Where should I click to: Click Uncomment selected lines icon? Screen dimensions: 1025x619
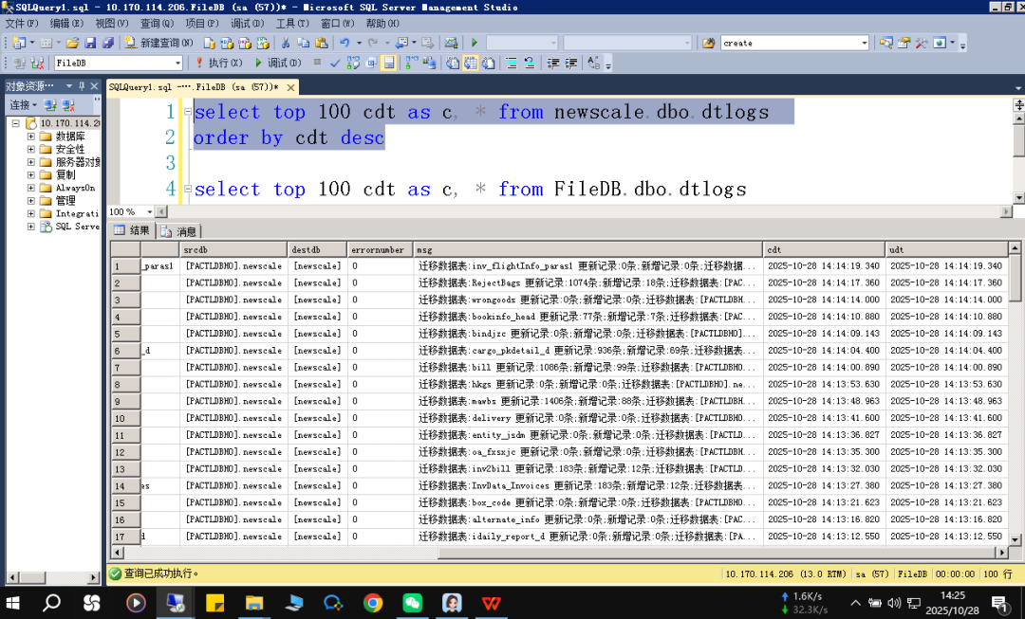click(530, 64)
